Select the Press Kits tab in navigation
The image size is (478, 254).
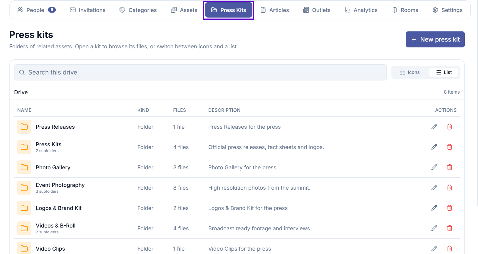pyautogui.click(x=229, y=10)
